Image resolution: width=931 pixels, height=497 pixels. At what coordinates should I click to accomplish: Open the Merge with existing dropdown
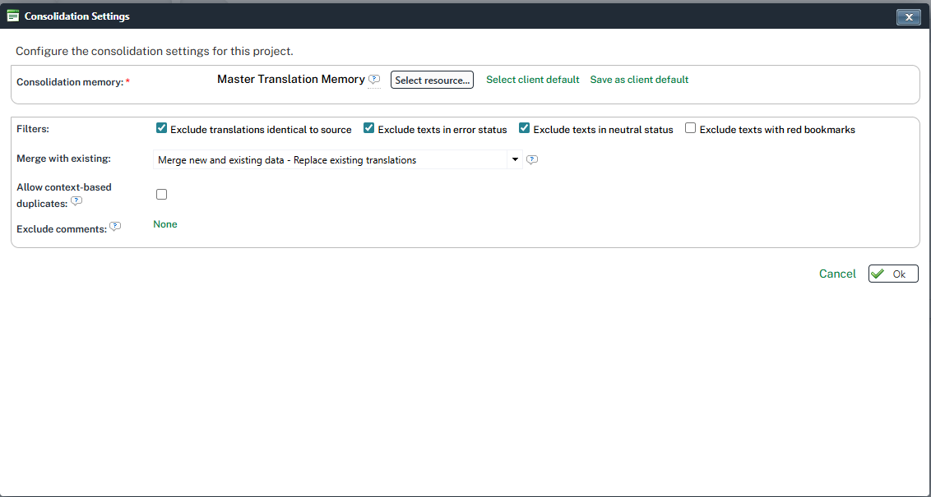[515, 159]
